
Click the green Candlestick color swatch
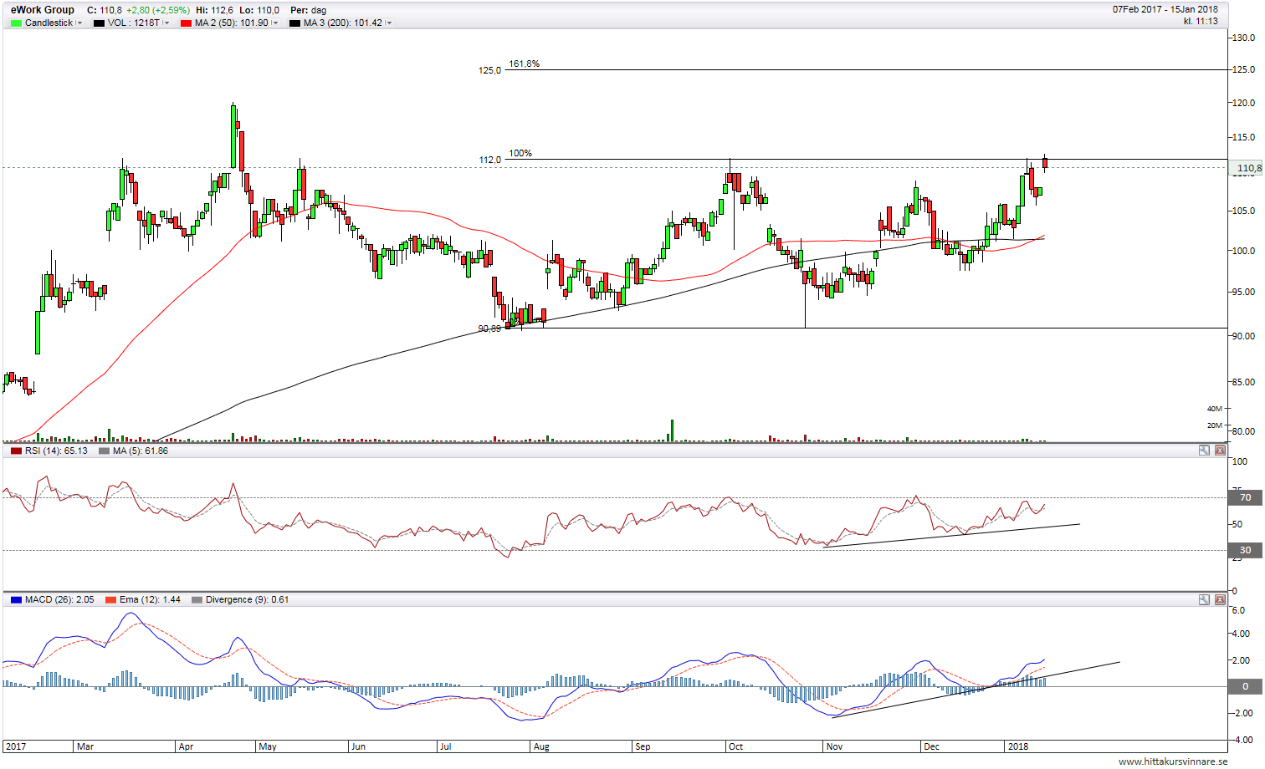(x=16, y=23)
